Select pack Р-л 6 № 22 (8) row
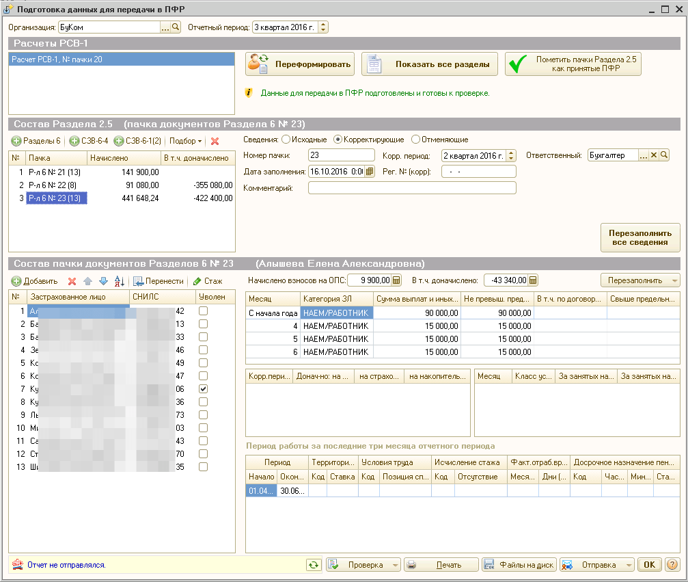This screenshot has width=688, height=582. (122, 185)
